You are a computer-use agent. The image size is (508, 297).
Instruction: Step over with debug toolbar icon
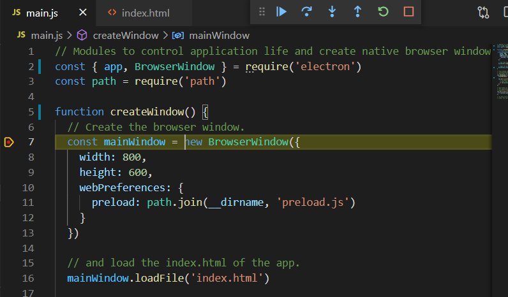click(306, 12)
